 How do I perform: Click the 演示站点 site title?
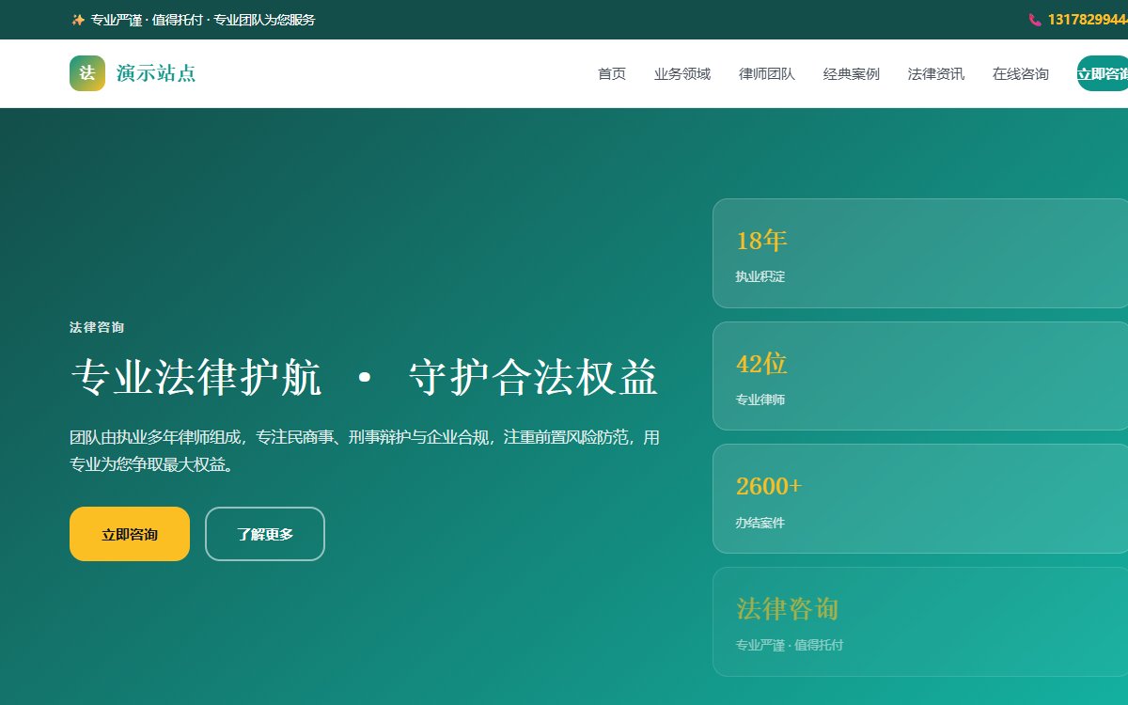tap(156, 73)
